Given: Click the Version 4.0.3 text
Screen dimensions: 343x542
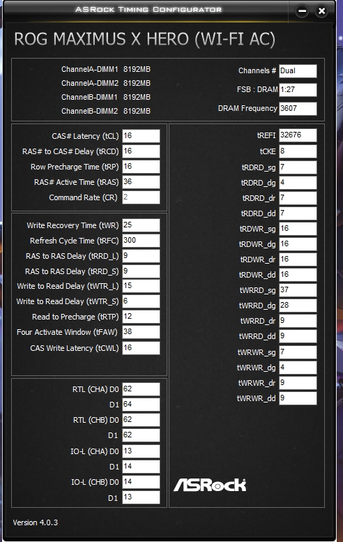Looking at the screenshot, I should coord(36,522).
